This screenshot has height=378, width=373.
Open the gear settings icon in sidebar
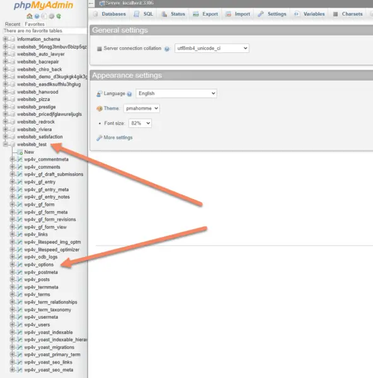52,16
